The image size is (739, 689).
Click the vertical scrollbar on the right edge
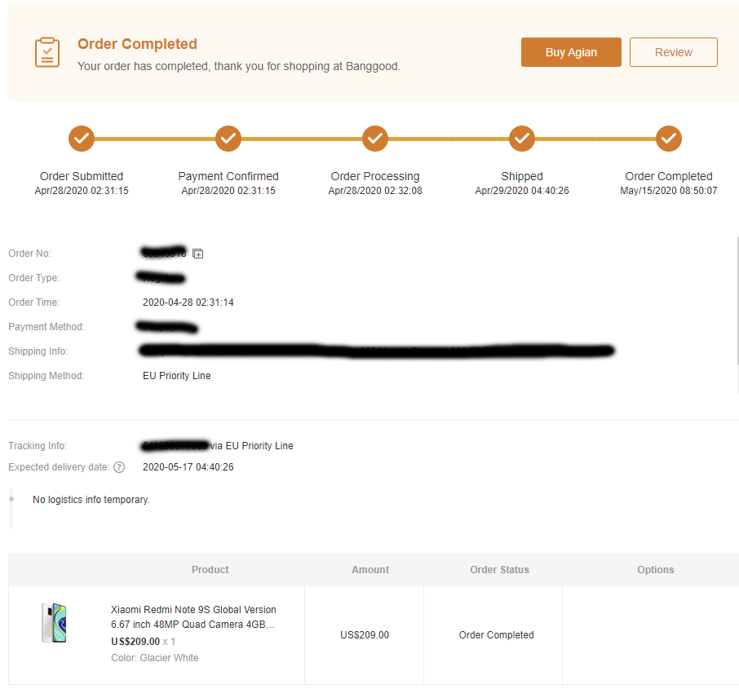pos(737,302)
